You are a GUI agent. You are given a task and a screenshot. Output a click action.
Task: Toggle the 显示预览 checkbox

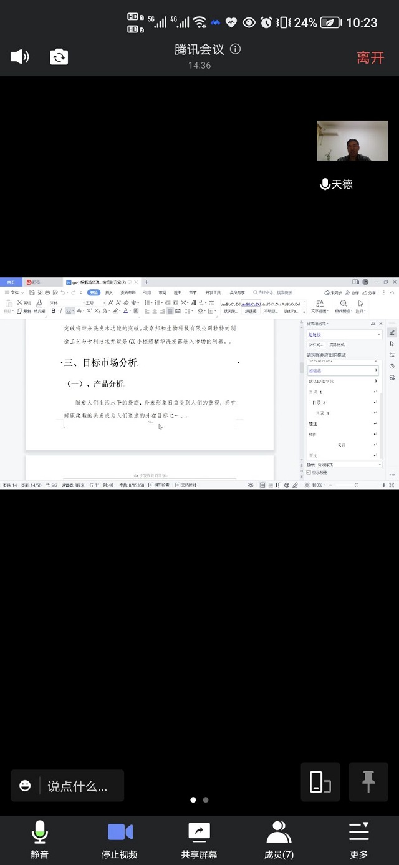click(x=309, y=472)
